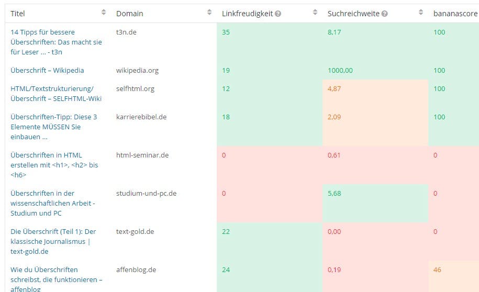The height and width of the screenshot is (292, 479).
Task: Click the Suchreichweite column header label
Action: pyautogui.click(x=353, y=14)
